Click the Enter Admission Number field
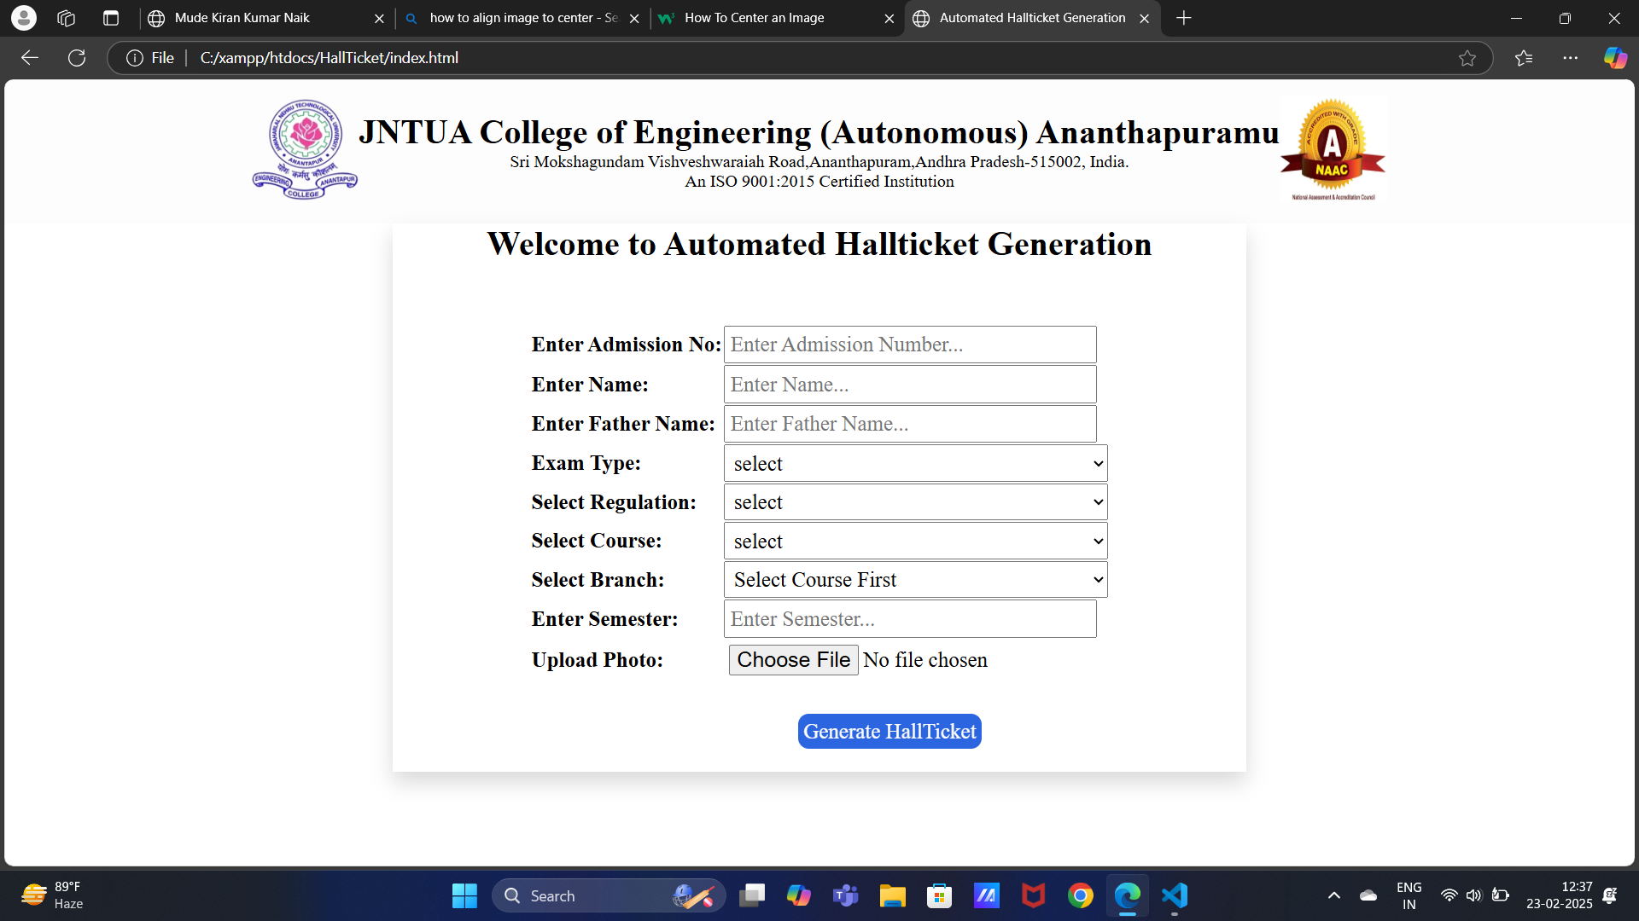The width and height of the screenshot is (1639, 921). (x=909, y=345)
